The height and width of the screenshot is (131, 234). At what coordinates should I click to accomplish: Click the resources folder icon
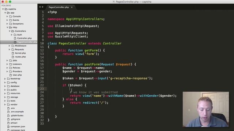point(8,94)
